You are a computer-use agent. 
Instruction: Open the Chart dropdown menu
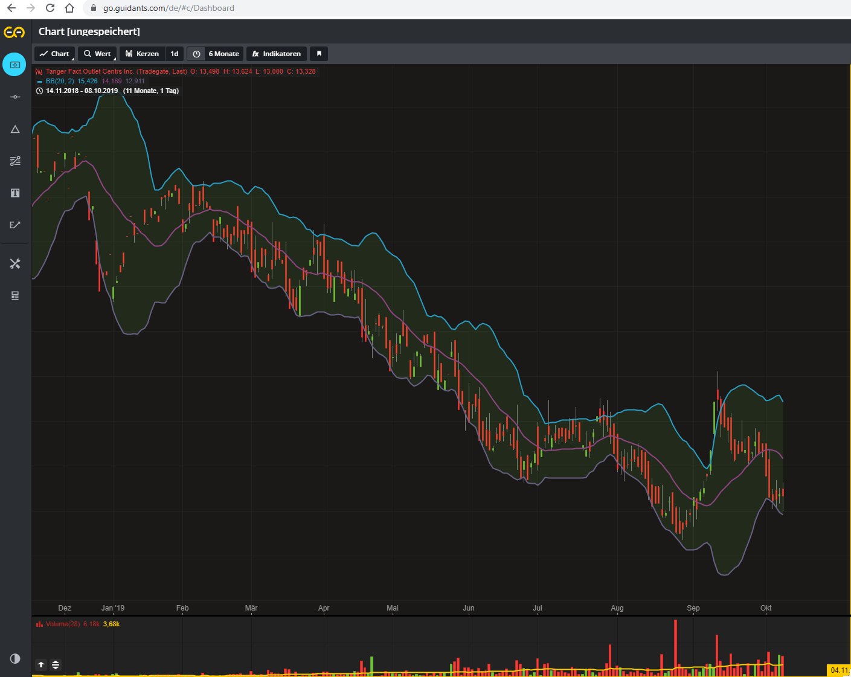coord(54,54)
